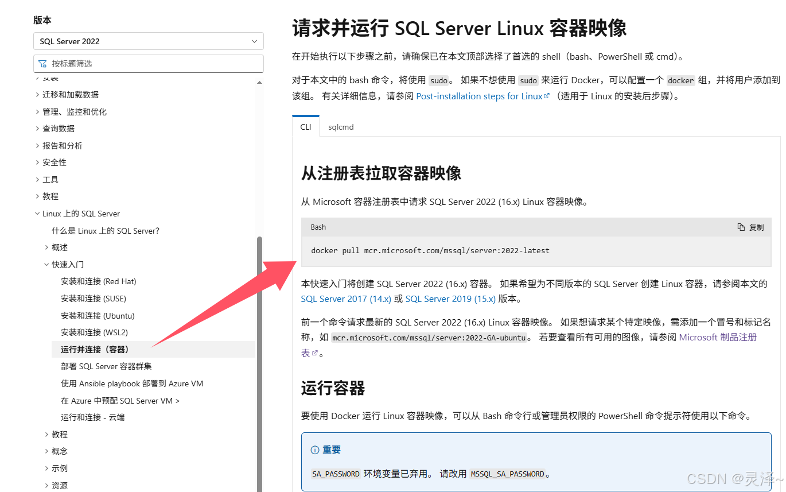
Task: Click the sidebar scrollbar thumb
Action: click(259, 364)
